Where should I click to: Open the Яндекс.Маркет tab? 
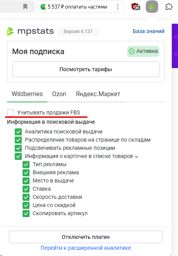coord(98,94)
